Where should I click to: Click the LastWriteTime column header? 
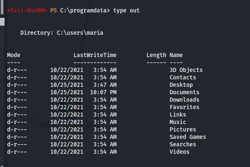pos(95,55)
